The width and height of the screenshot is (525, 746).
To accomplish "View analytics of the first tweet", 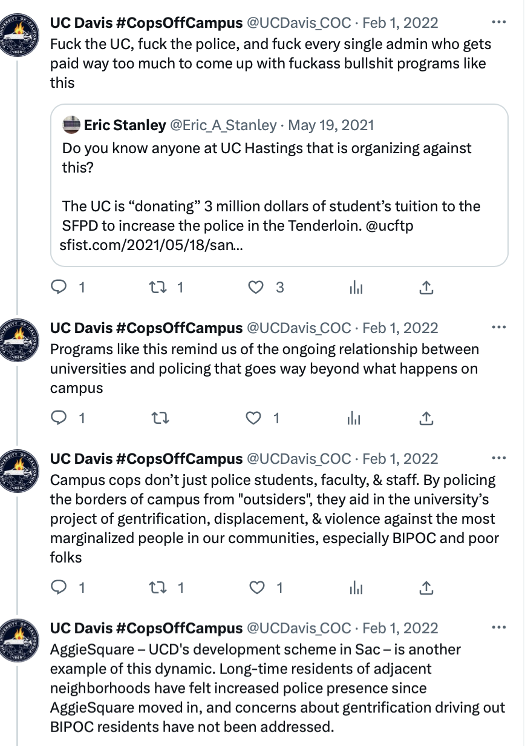I will pyautogui.click(x=356, y=288).
